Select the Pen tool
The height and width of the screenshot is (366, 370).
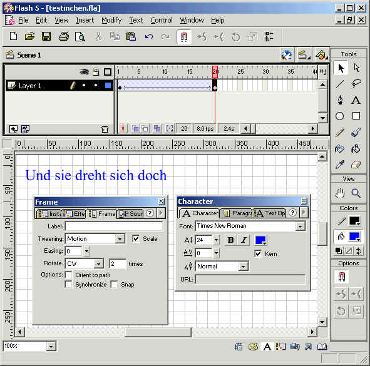pyautogui.click(x=341, y=100)
